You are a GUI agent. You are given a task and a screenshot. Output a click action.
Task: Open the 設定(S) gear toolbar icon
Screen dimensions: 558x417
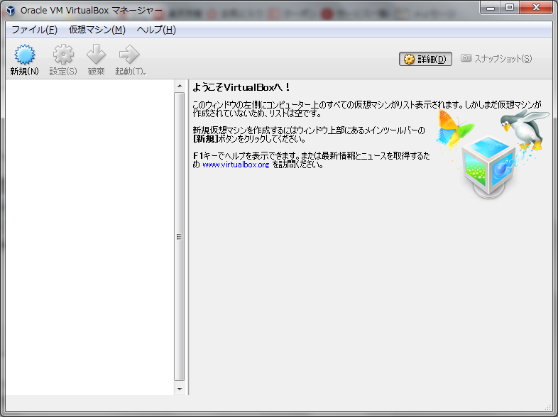(x=63, y=60)
